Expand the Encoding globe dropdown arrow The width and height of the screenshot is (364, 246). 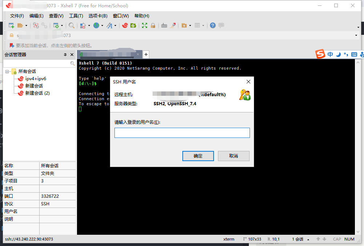pos(102,25)
